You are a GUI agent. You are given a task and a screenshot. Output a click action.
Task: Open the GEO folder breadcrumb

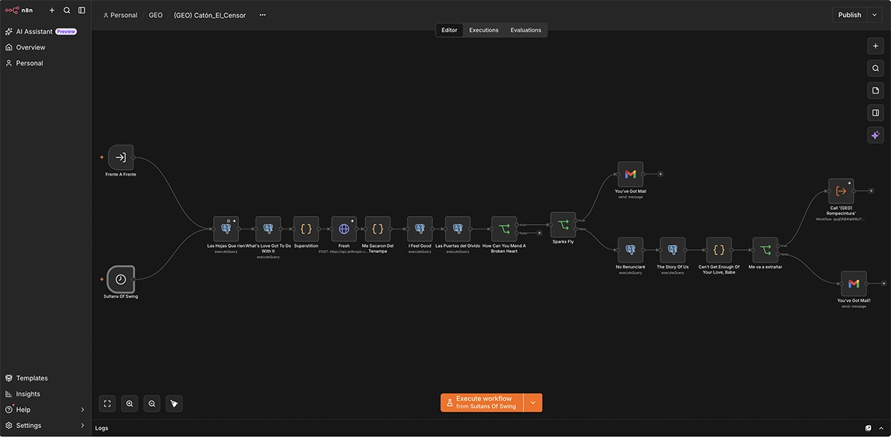pos(156,15)
